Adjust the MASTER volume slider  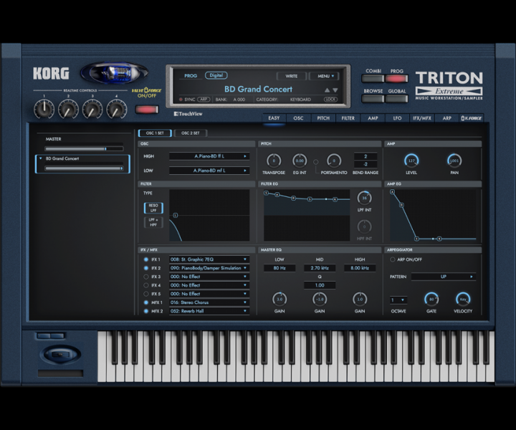coord(84,148)
